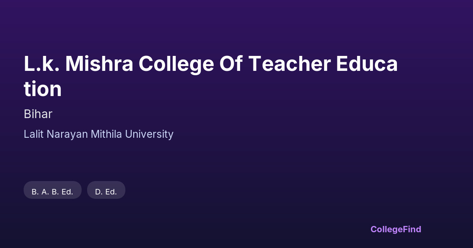473x248 pixels.
Task: Open the Lalit Narayan Mithila University line
Action: click(99, 134)
